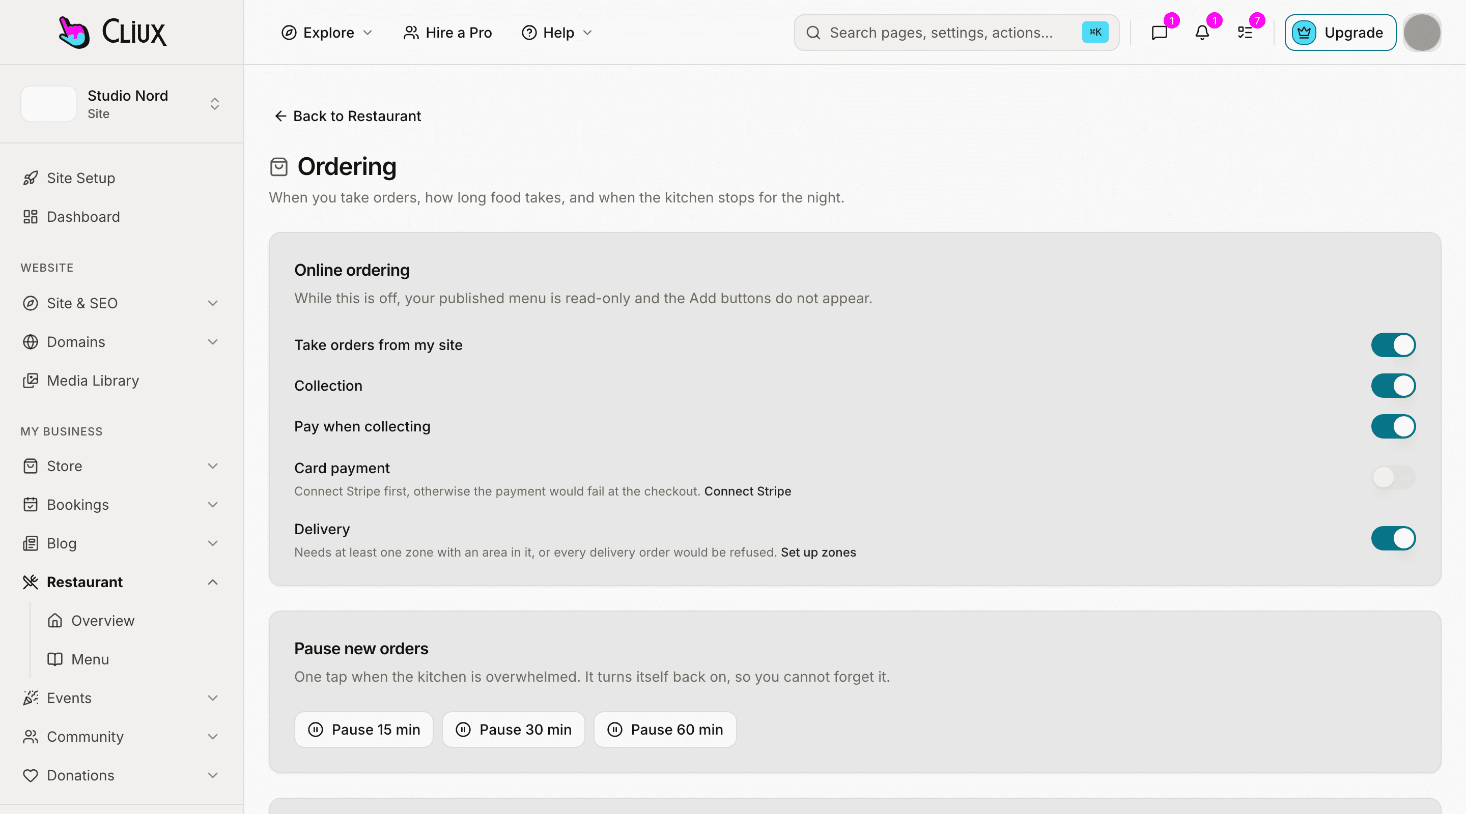Screen dimensions: 1466x814
Task: Open the chat messages icon
Action: (x=1159, y=33)
